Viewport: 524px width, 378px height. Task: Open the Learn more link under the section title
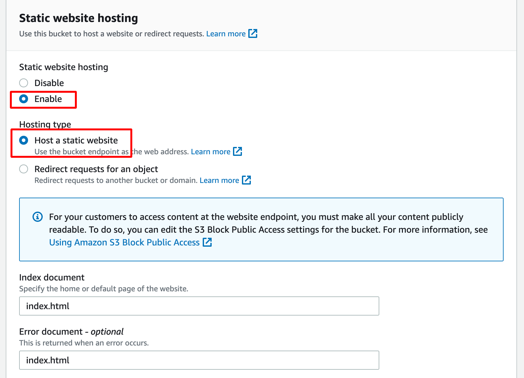[x=226, y=33]
